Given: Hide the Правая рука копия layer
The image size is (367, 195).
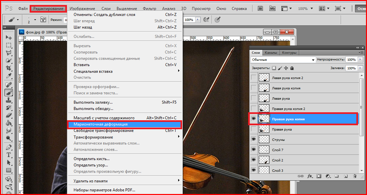Looking at the screenshot, I should pos(253,119).
